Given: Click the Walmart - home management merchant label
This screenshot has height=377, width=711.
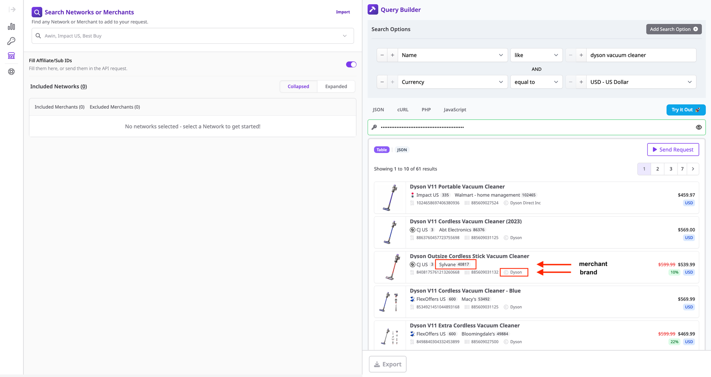Looking at the screenshot, I should tap(495, 195).
